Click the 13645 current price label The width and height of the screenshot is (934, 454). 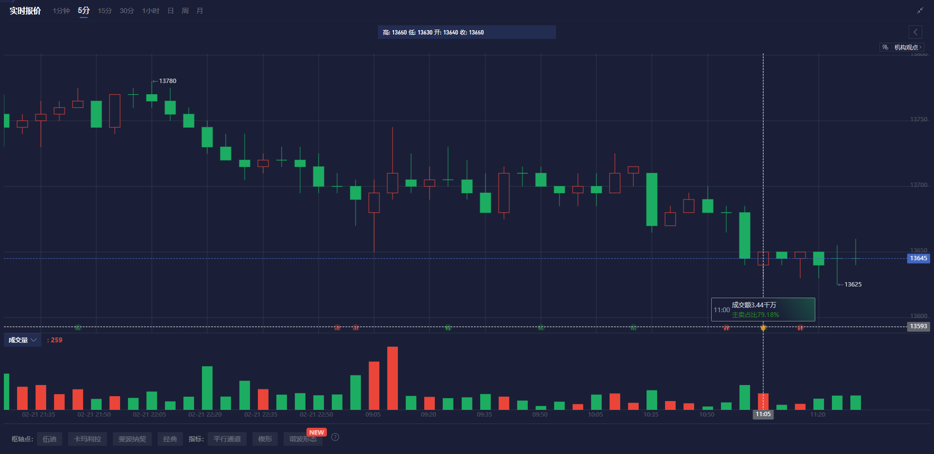[x=918, y=258]
